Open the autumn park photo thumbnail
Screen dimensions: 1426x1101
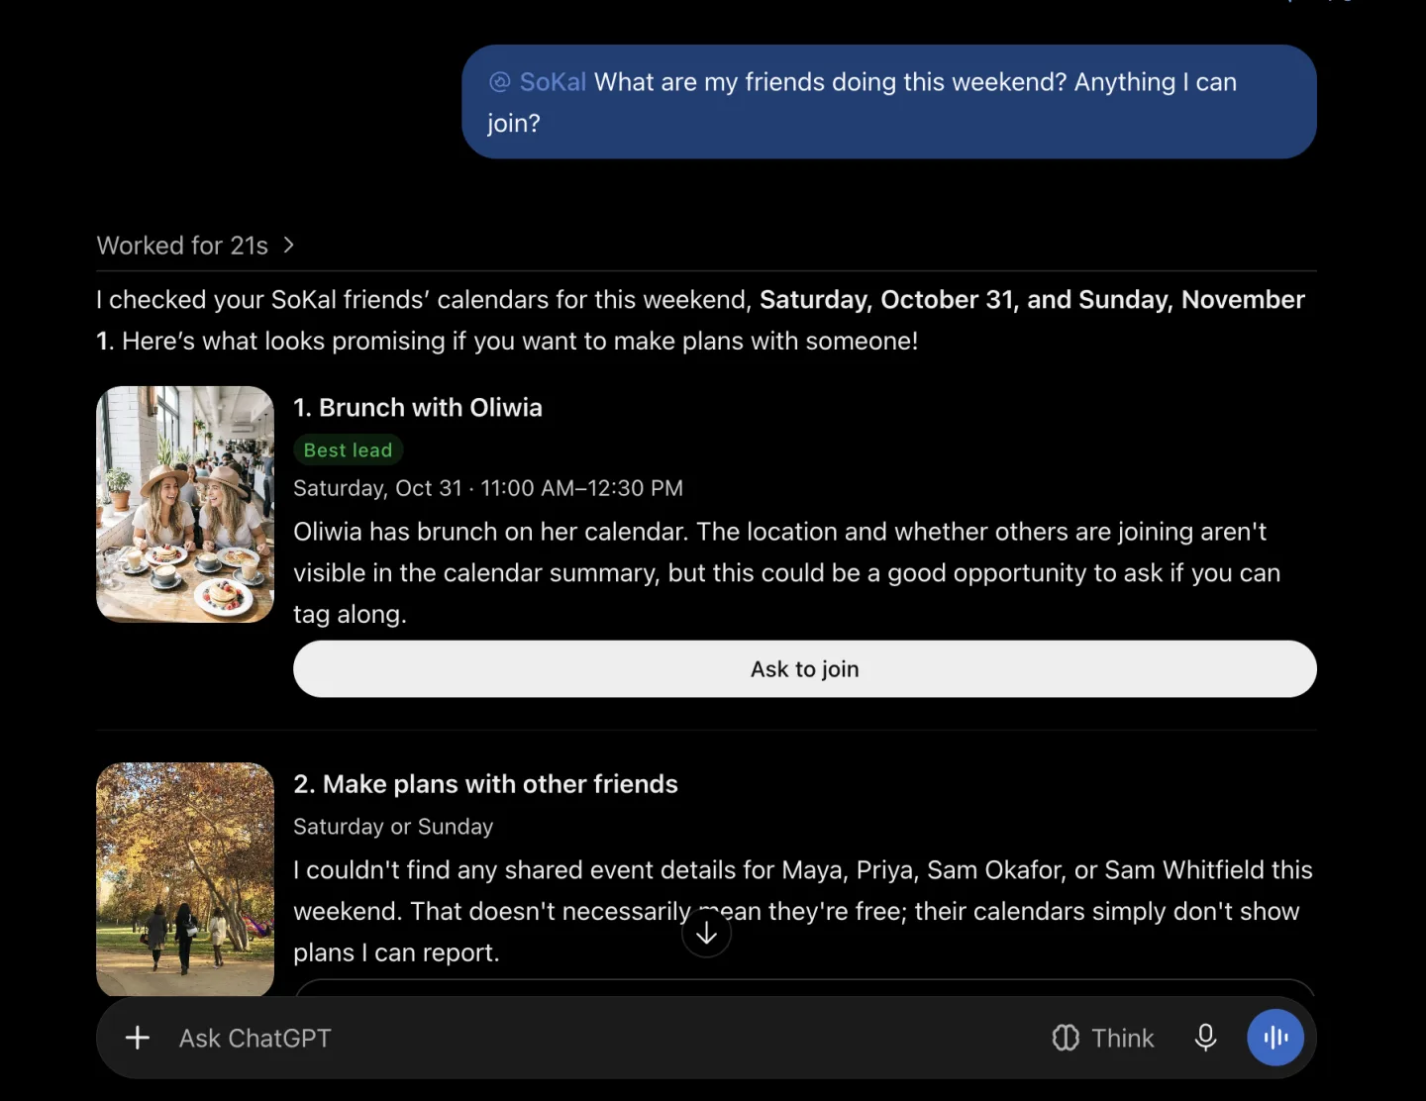(x=185, y=879)
